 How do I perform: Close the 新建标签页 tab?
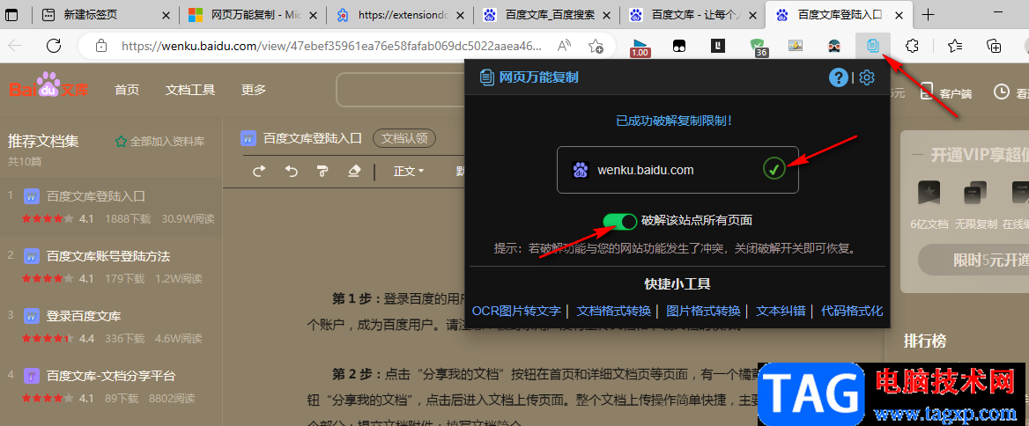[x=166, y=15]
